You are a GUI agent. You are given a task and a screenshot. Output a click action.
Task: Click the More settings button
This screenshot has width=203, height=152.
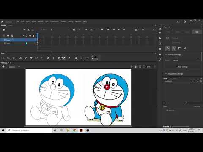(182, 67)
